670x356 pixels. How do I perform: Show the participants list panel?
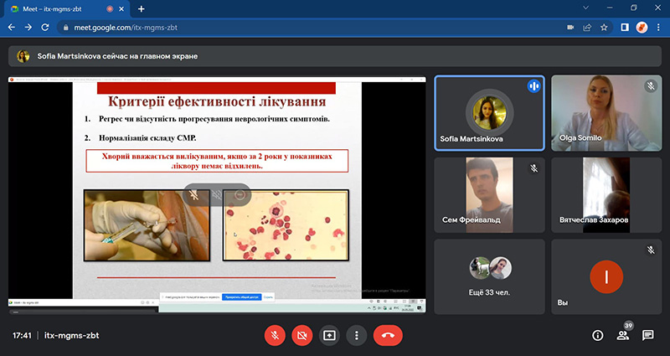622,335
